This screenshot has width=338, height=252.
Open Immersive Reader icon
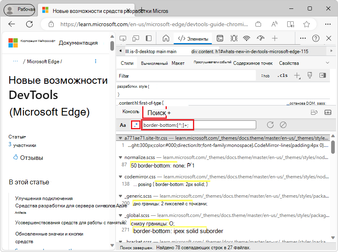tap(290, 24)
